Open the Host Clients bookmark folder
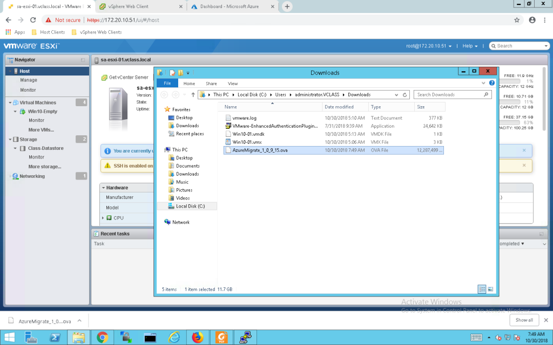This screenshot has height=345, width=553. click(x=48, y=32)
